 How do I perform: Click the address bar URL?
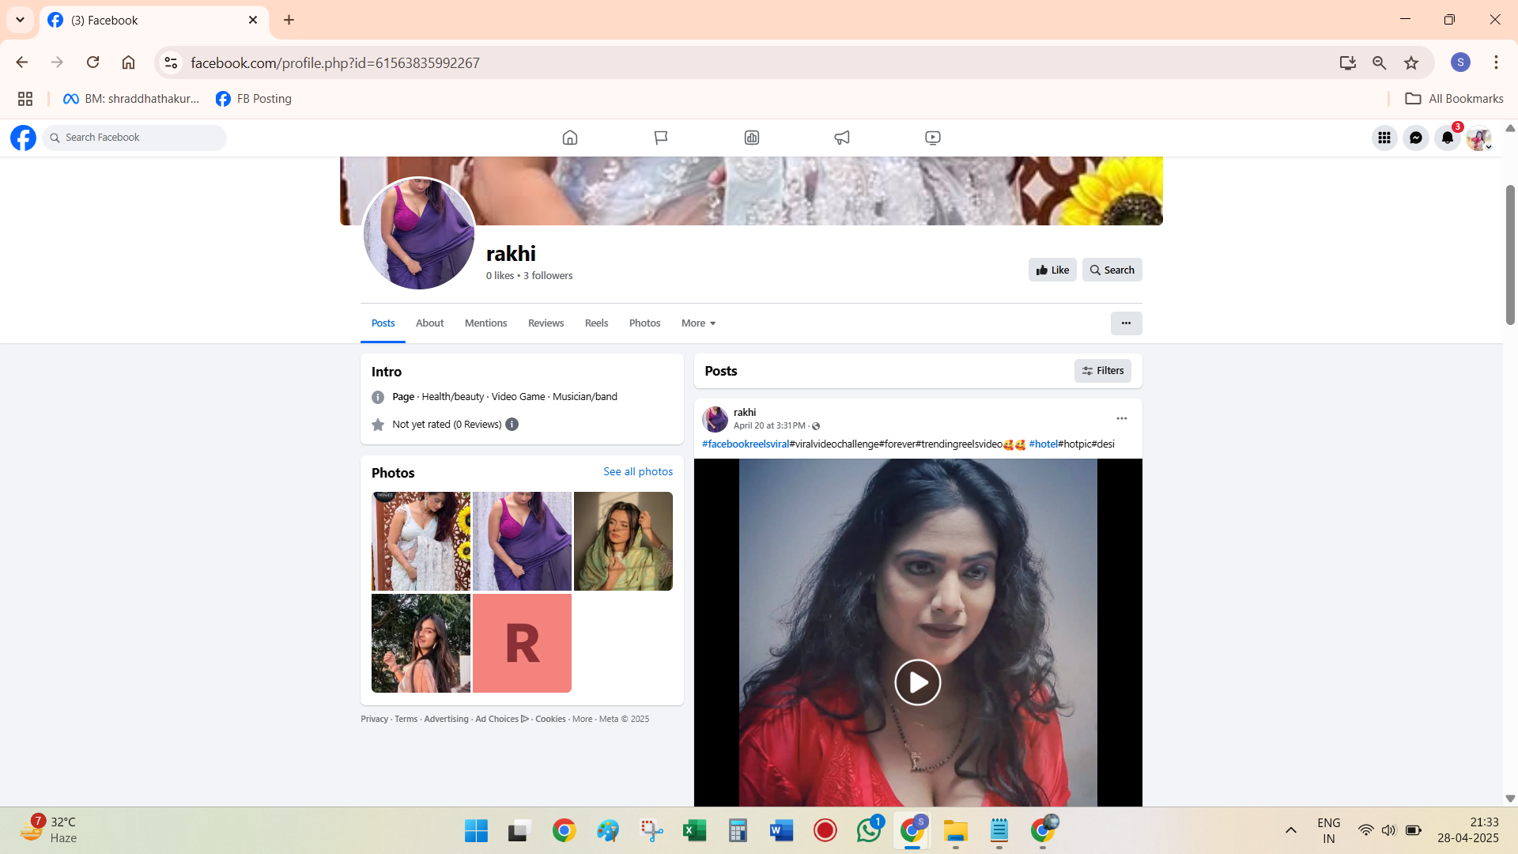click(x=335, y=62)
